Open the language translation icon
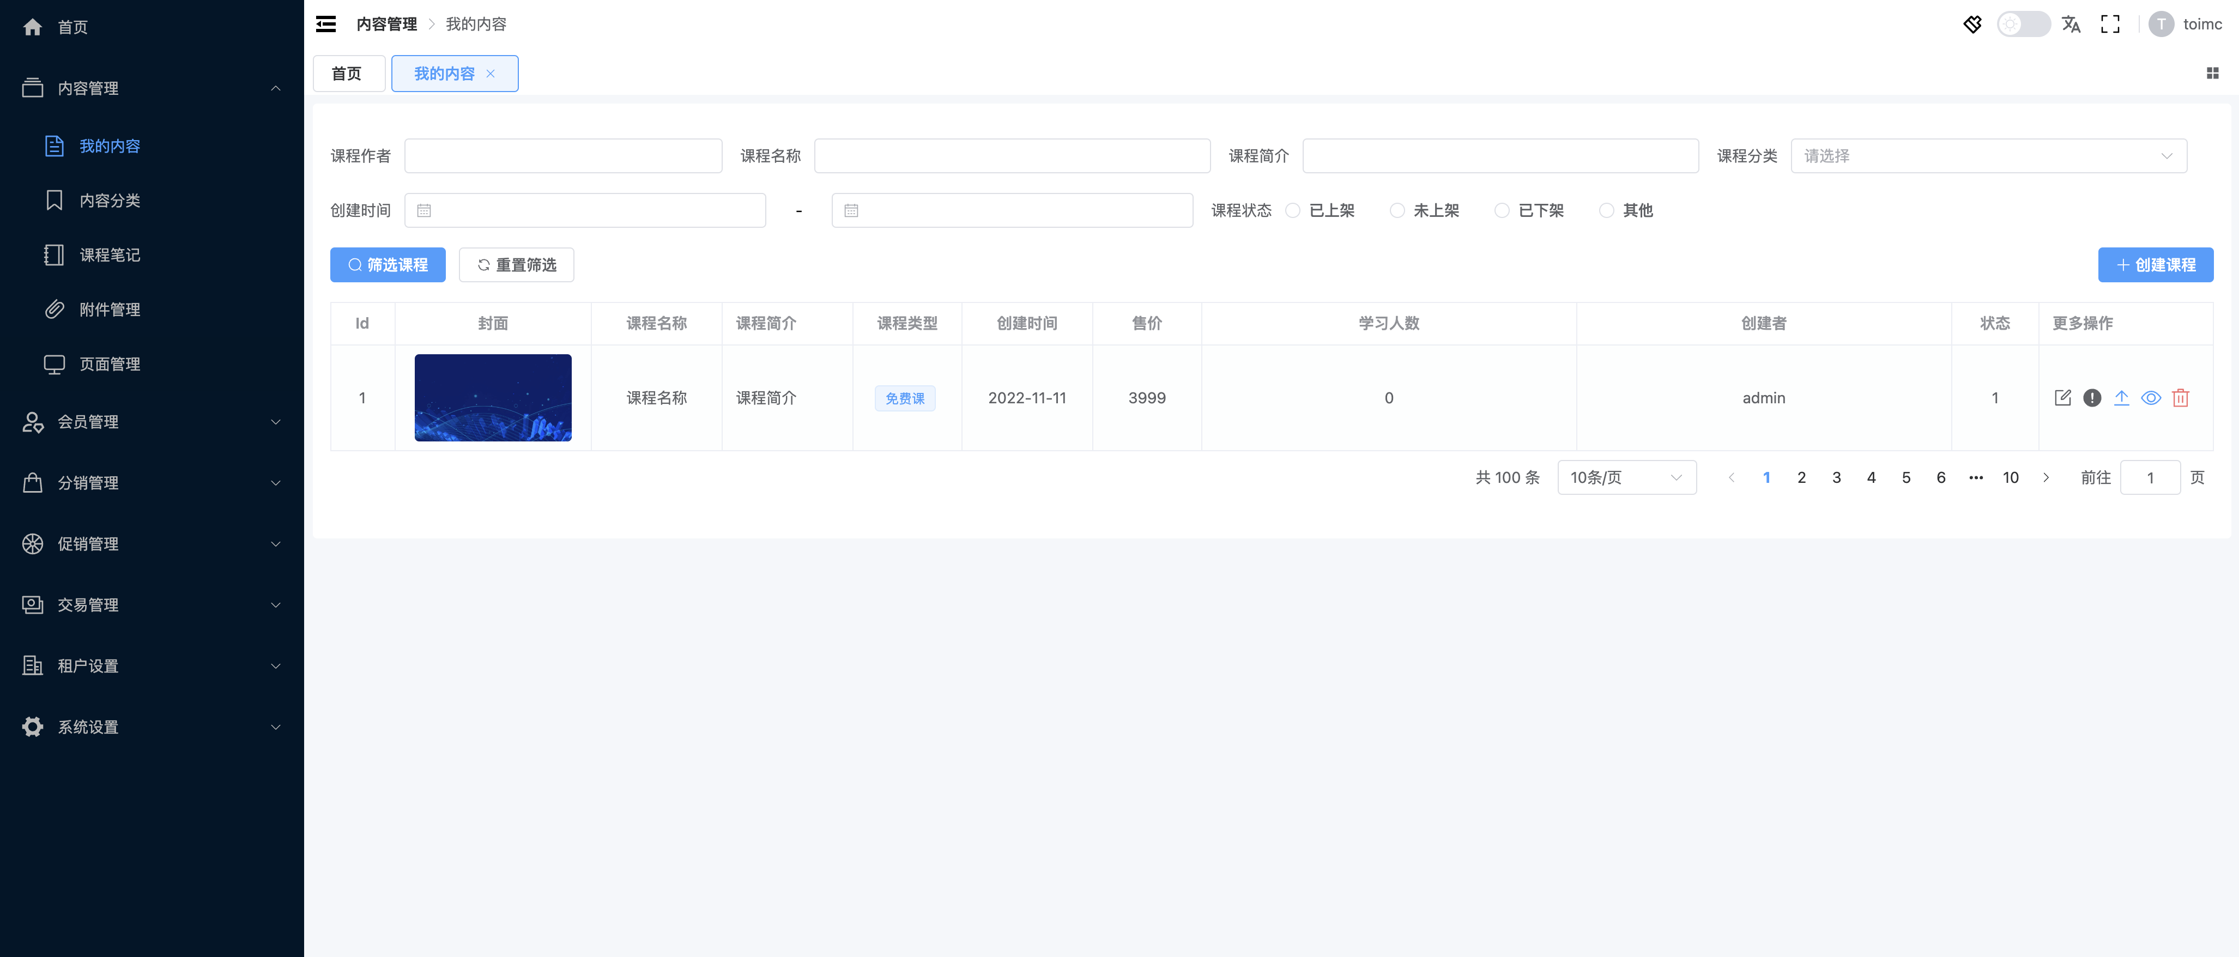This screenshot has width=2239, height=957. click(x=2071, y=25)
